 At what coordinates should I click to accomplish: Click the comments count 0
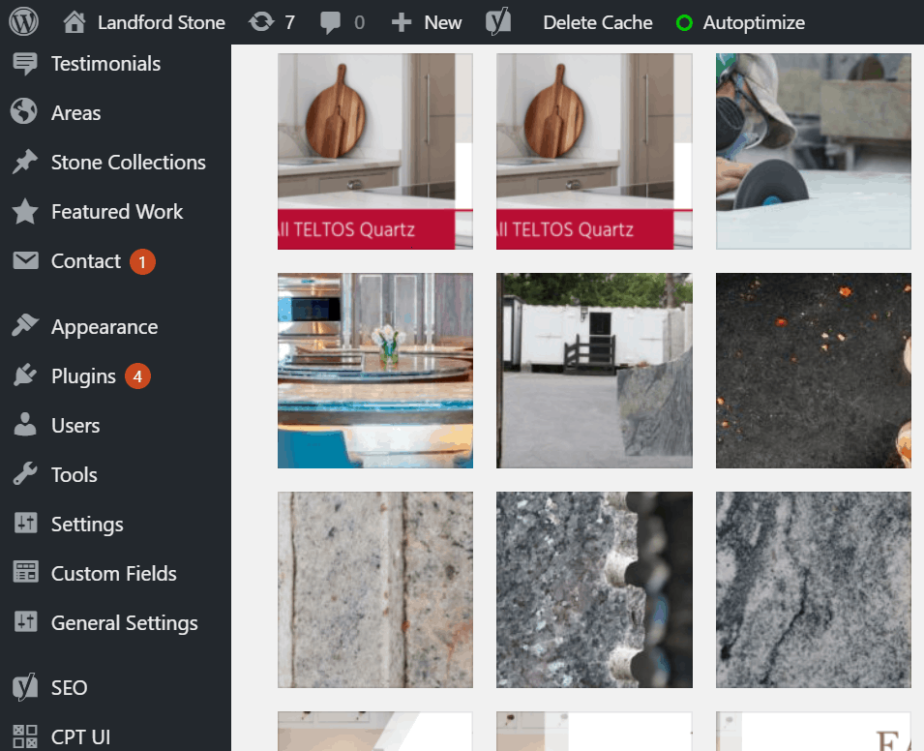tap(359, 22)
